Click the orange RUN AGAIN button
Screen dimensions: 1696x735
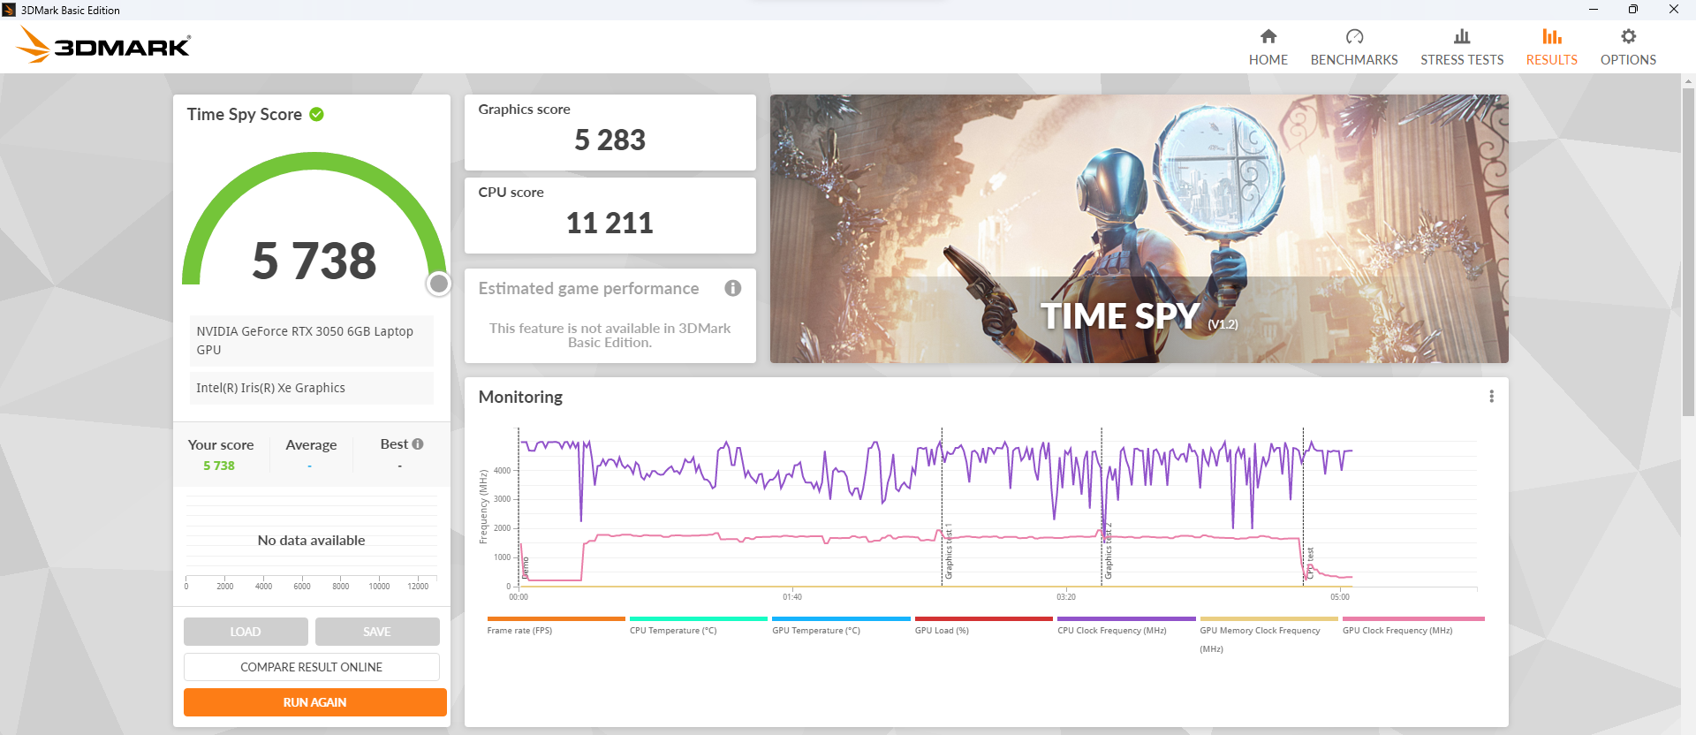point(315,702)
